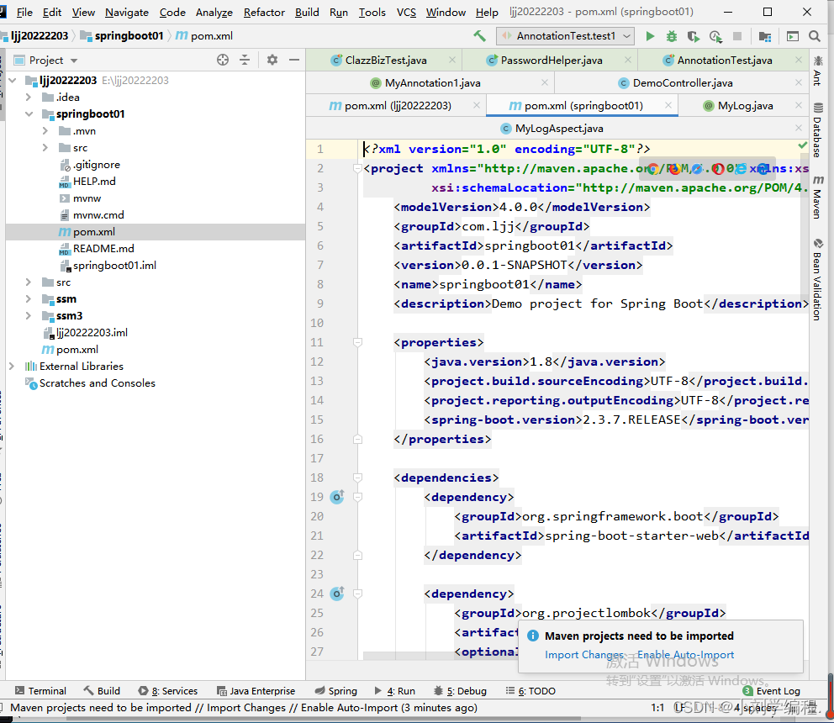
Task: Click Enable Auto-Import link
Action: [x=685, y=655]
